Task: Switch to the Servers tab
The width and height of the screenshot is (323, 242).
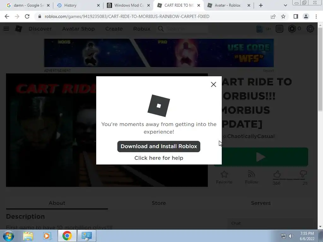Action: 261,203
